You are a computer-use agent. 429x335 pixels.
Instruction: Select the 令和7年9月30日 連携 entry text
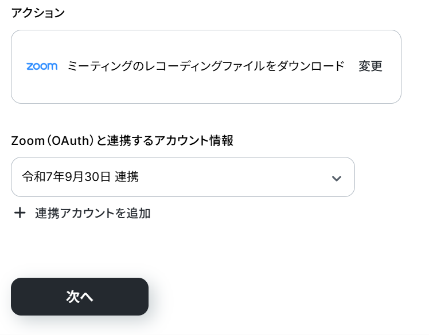(x=80, y=176)
